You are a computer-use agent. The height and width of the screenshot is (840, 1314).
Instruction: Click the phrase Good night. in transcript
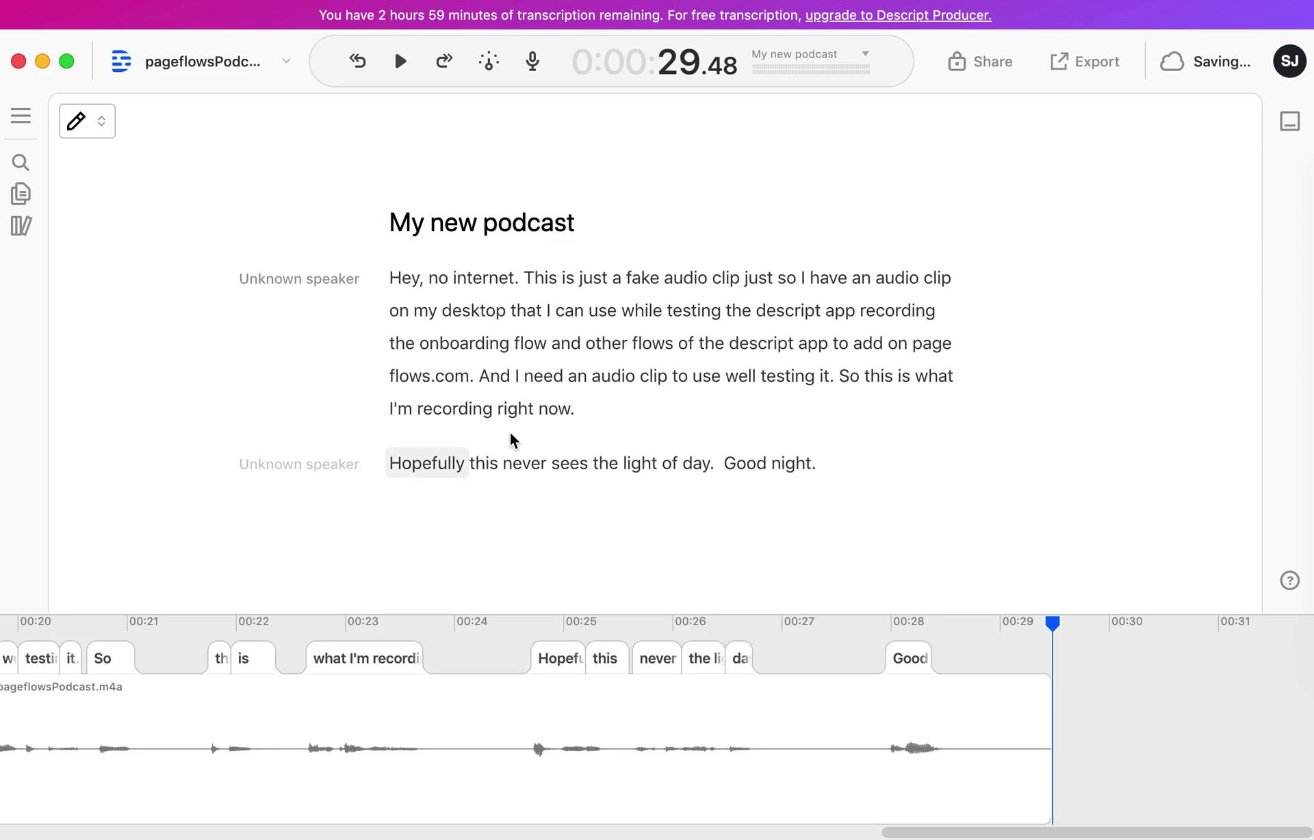pyautogui.click(x=770, y=463)
